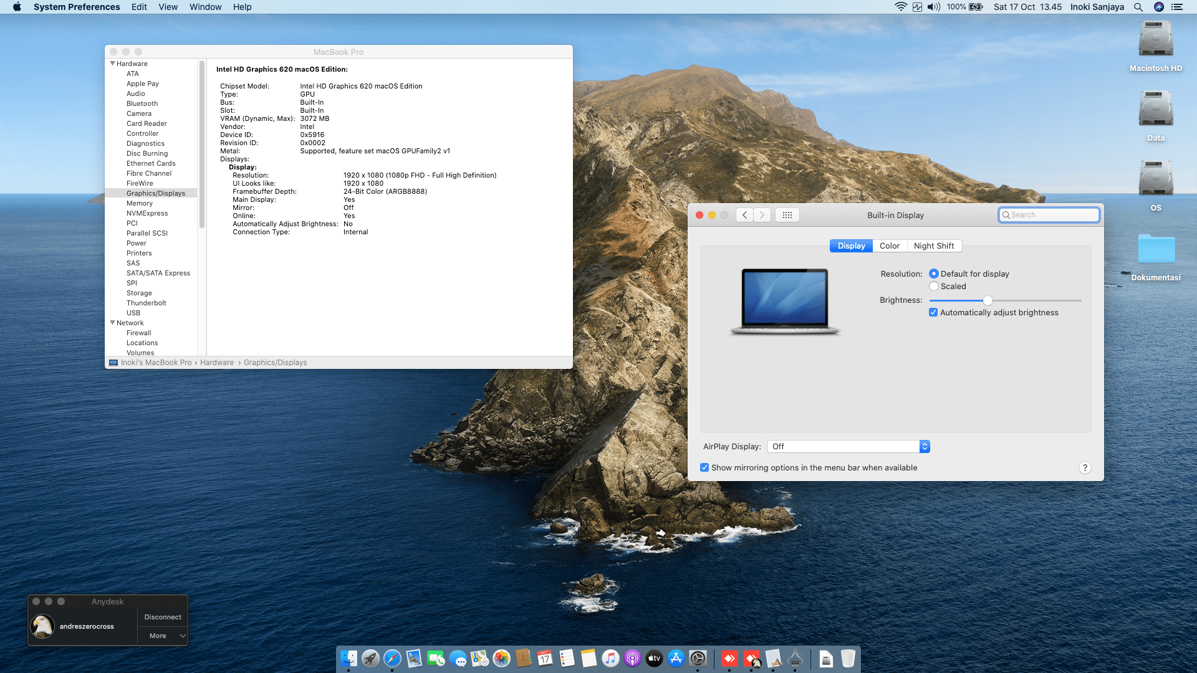Open Spotlight search magnifier in menu bar
This screenshot has width=1197, height=673.
[1138, 7]
